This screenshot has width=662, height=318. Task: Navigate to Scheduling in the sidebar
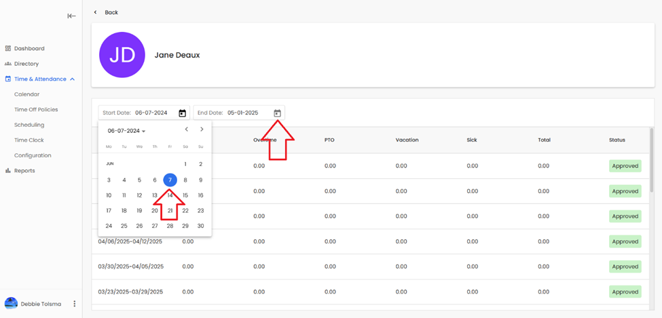point(29,125)
